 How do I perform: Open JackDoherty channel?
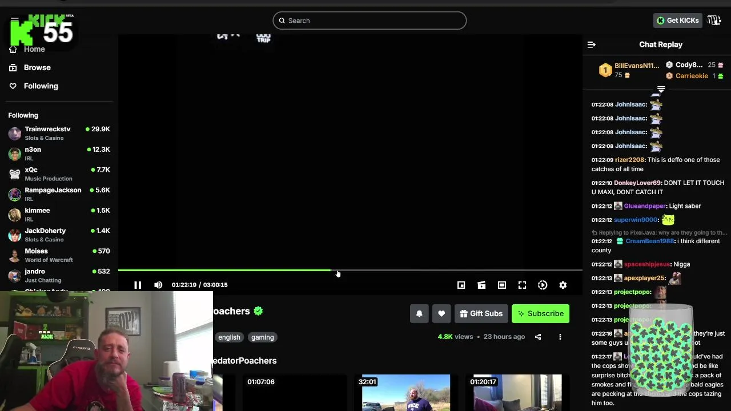point(59,235)
